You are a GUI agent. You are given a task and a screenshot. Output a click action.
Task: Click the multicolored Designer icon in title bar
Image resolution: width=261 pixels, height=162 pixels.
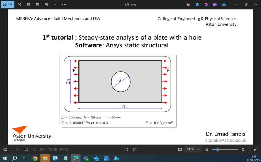(x=188, y=4)
